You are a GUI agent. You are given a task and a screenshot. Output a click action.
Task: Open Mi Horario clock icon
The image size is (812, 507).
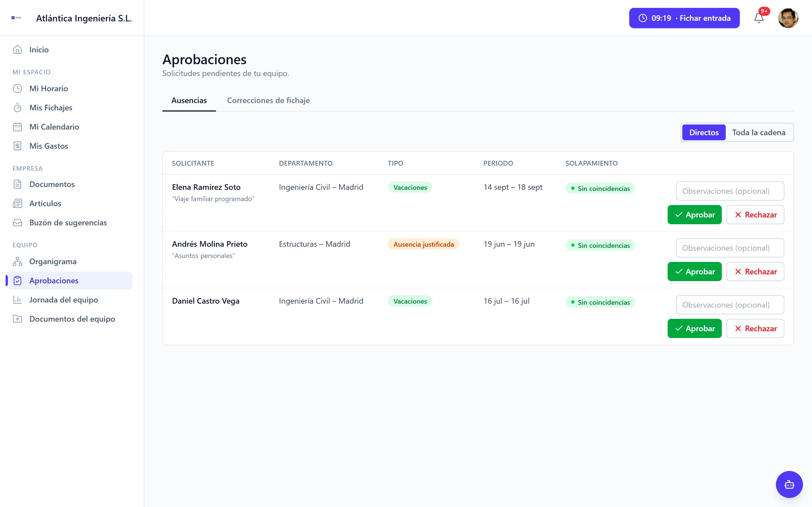click(17, 88)
